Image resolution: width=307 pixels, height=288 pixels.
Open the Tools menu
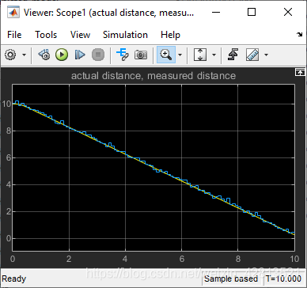46,35
